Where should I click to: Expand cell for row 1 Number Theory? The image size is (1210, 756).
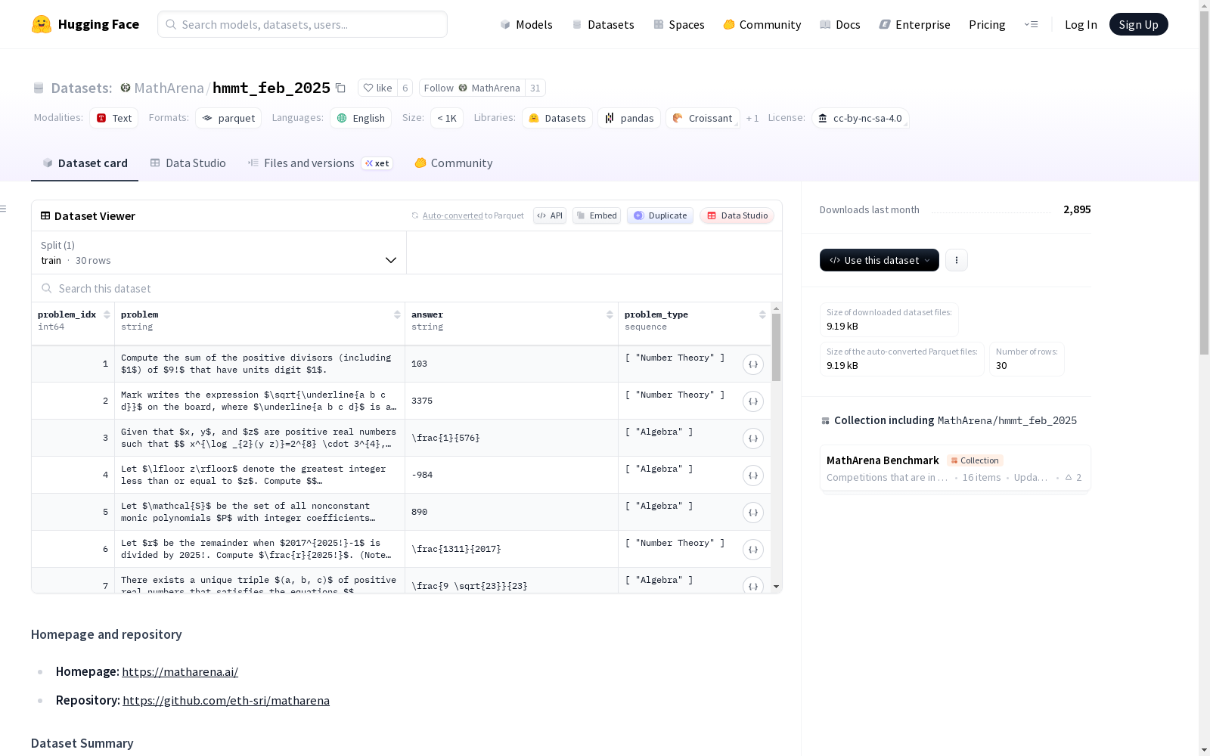pos(753,364)
